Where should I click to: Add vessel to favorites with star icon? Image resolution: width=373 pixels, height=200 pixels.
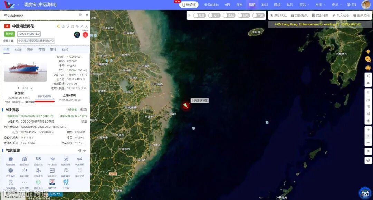73,26
